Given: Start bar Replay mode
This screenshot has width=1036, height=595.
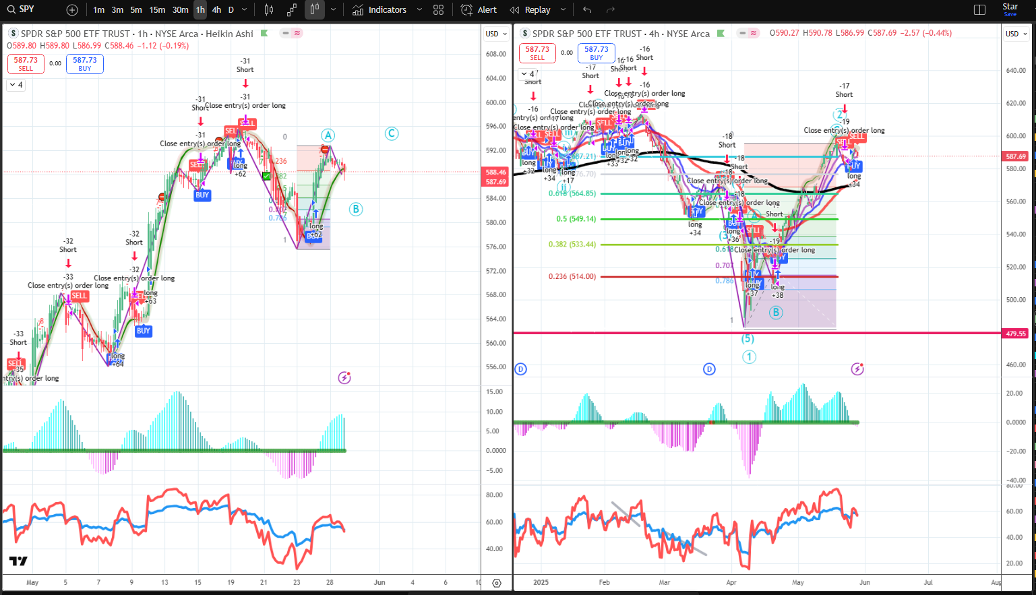Looking at the screenshot, I should 530,10.
